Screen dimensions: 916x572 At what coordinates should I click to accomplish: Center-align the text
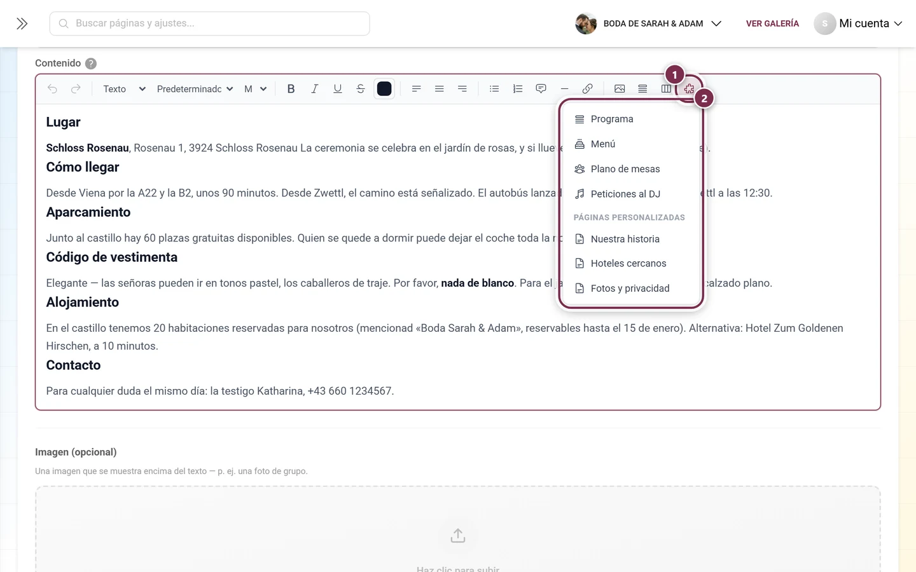coord(439,89)
